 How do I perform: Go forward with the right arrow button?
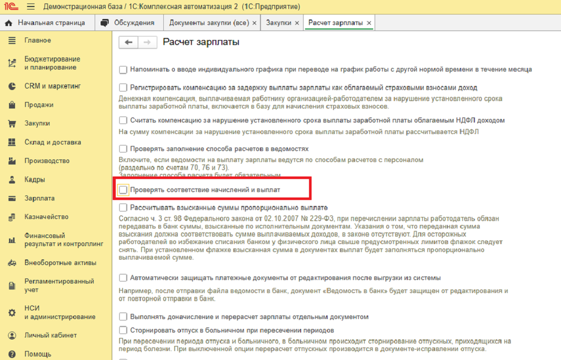pyautogui.click(x=147, y=42)
